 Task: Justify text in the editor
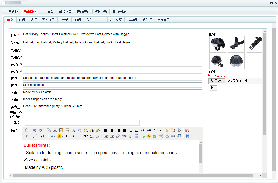point(124,130)
